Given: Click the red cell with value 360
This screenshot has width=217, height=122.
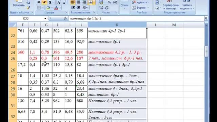Looking at the screenshot, I should click(x=23, y=56).
